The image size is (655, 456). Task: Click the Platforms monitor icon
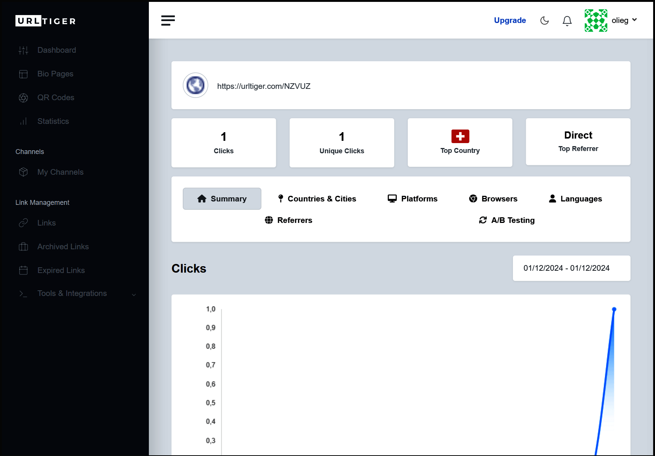click(x=392, y=199)
